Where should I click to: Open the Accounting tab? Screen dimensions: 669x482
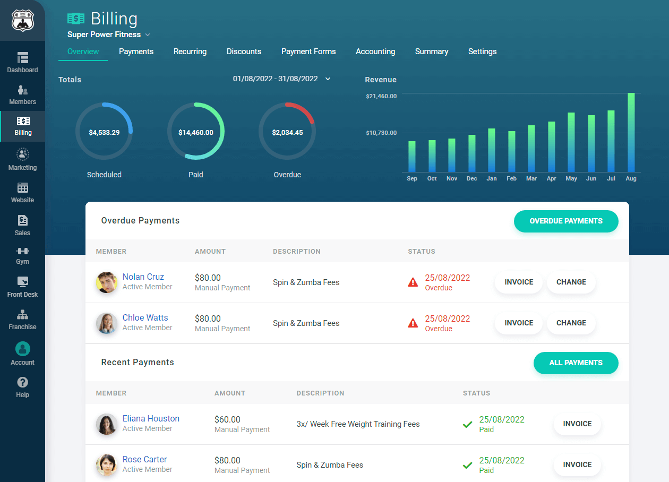tap(375, 51)
